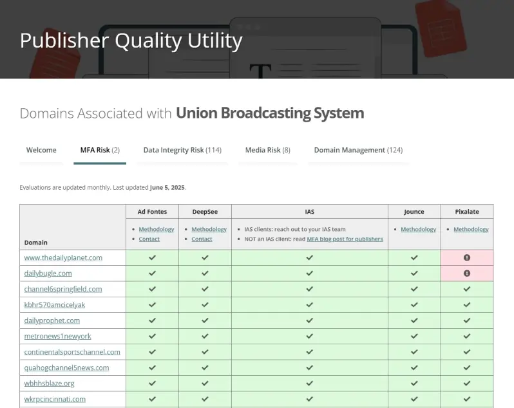The image size is (514, 408).
Task: Click Jounce checkmark for wbhhsblaze.org row
Action: click(414, 384)
